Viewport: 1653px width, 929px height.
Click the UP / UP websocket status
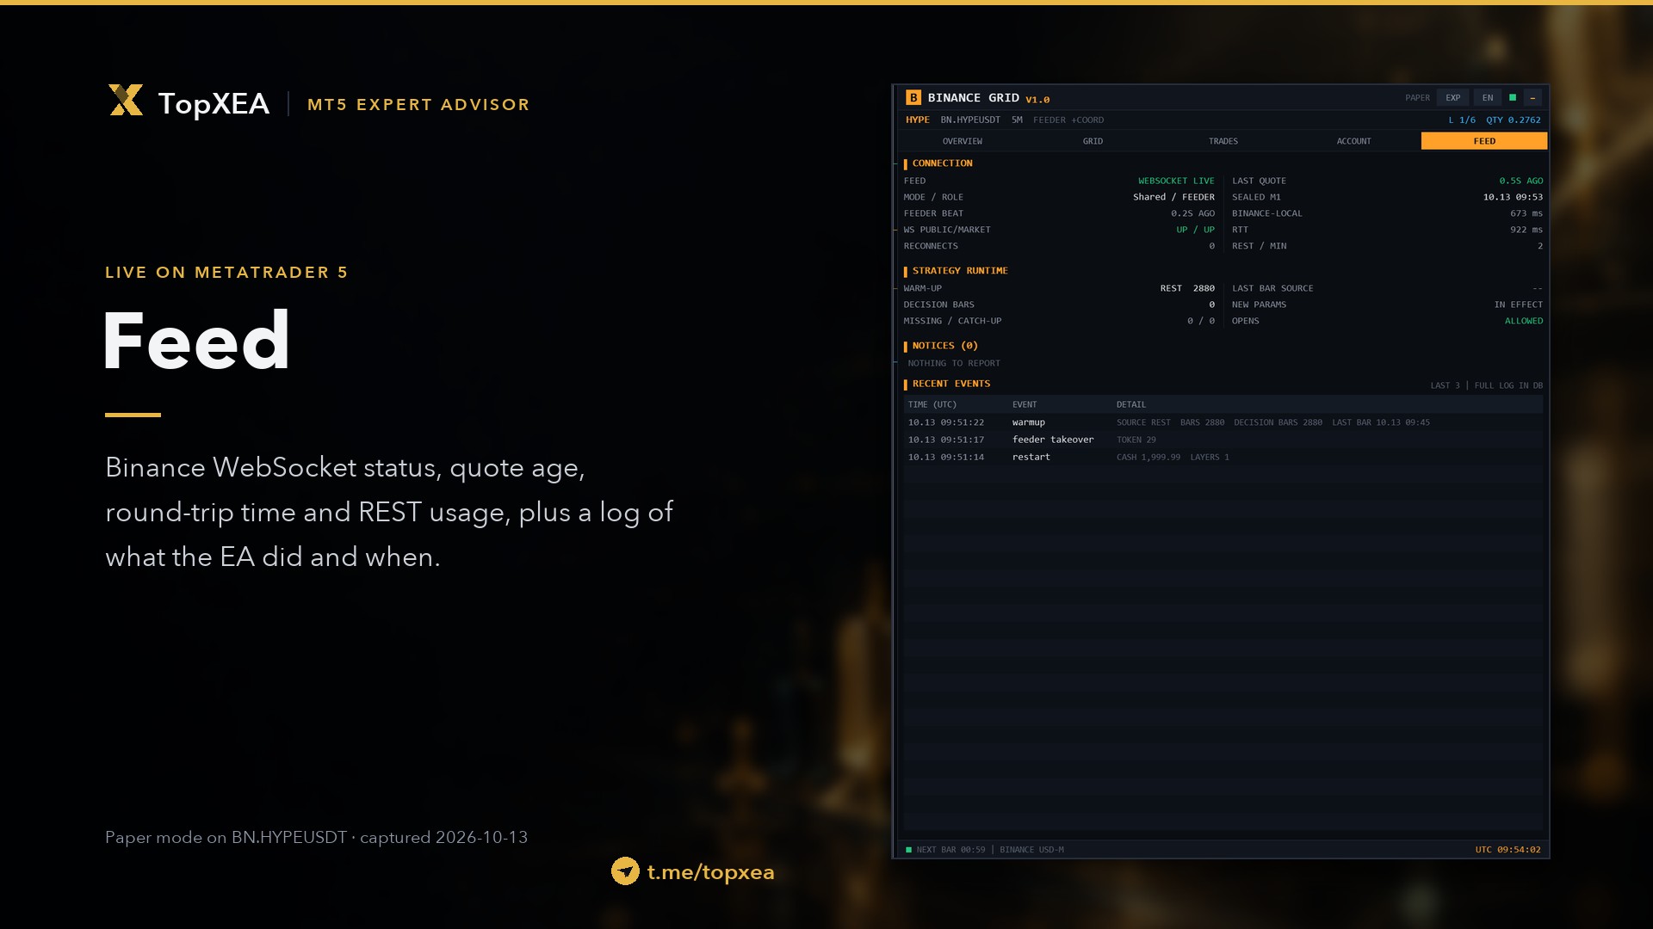(1195, 231)
